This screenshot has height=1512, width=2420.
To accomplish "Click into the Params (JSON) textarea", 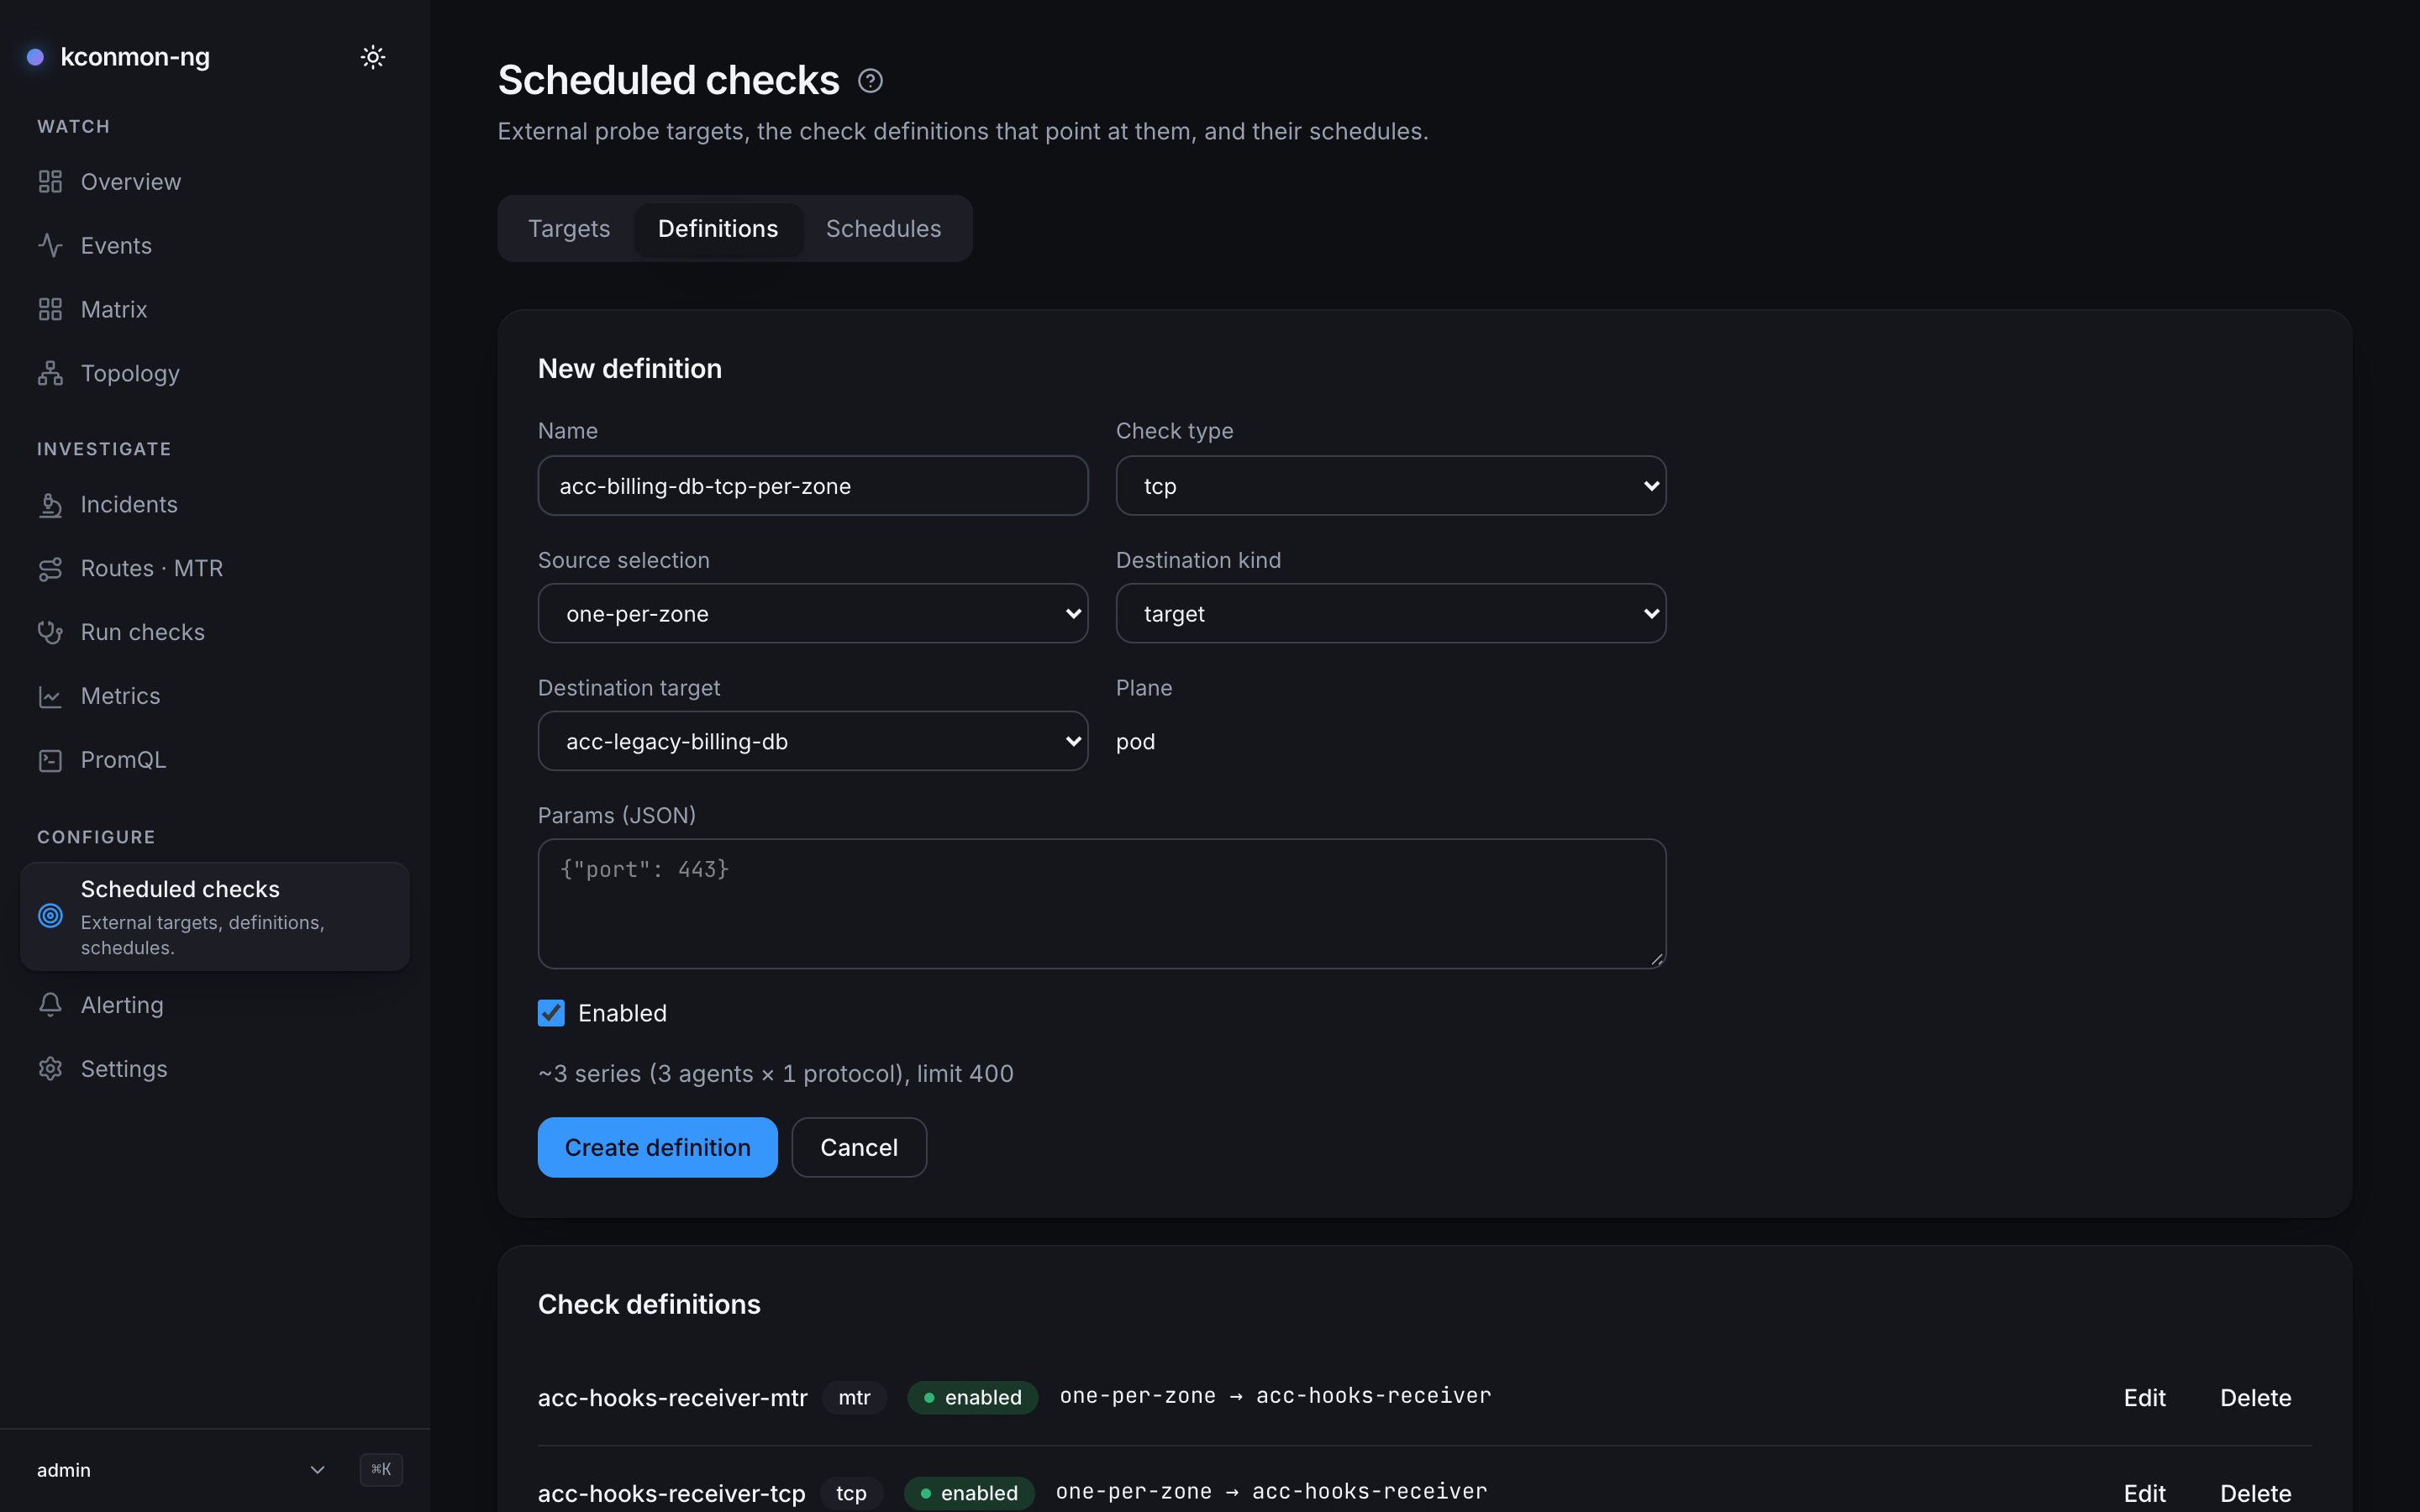I will pyautogui.click(x=1101, y=904).
